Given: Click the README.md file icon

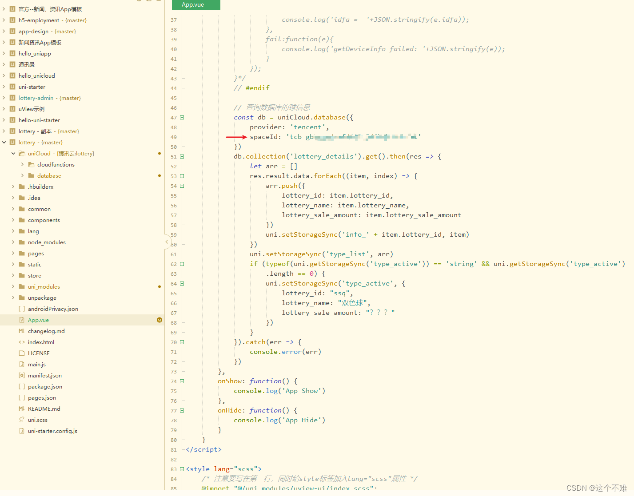Looking at the screenshot, I should pos(22,409).
